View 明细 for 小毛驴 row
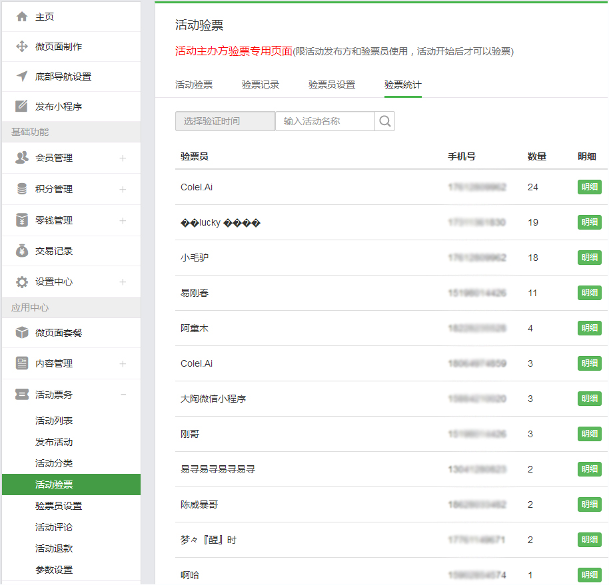Screen dimensions: 609x585 [x=589, y=258]
